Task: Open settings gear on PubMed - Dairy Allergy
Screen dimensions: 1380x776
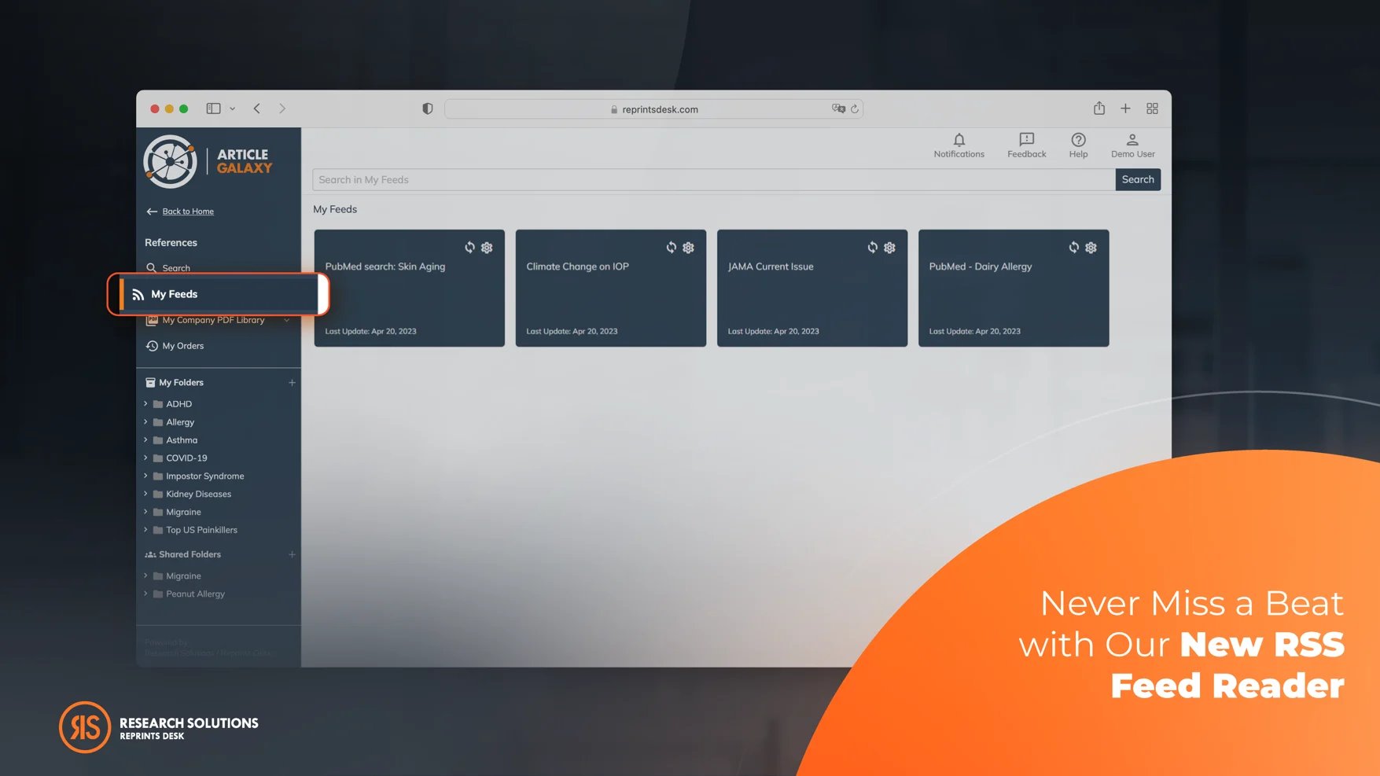Action: click(1091, 248)
